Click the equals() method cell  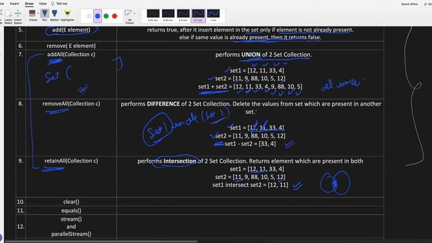71,211
